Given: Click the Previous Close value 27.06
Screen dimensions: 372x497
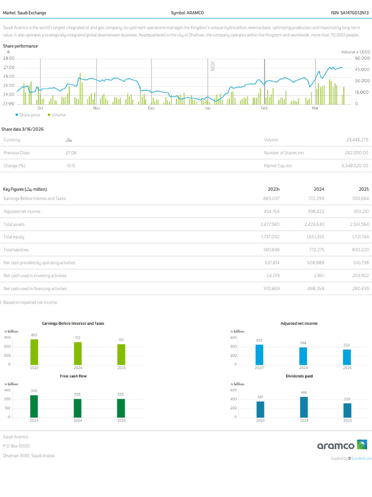Looking at the screenshot, I should 71,153.
